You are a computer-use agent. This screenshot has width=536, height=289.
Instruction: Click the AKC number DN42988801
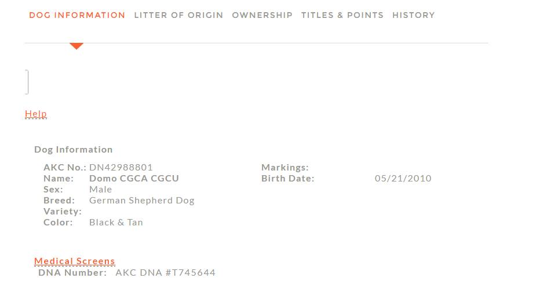pos(121,168)
